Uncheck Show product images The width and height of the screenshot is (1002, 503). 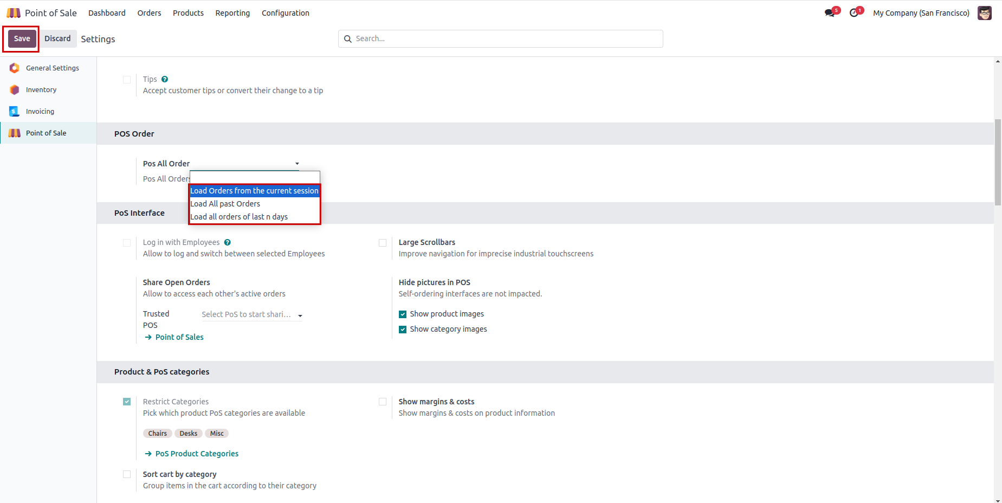[x=403, y=314]
